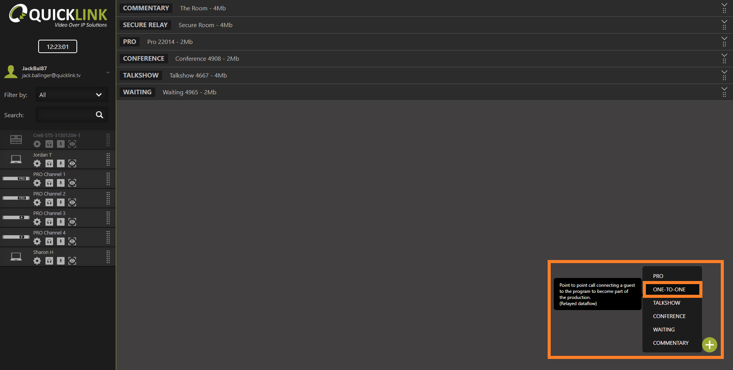The height and width of the screenshot is (370, 733).
Task: Click the SECURE RELAY room label
Action: (145, 25)
